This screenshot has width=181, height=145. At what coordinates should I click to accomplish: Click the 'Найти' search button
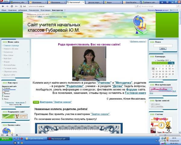pos(163,49)
